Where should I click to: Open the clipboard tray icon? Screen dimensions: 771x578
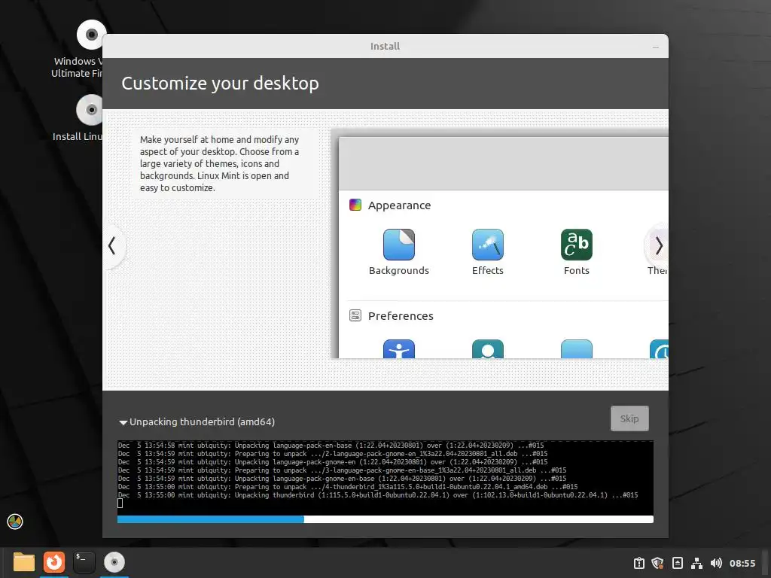pyautogui.click(x=638, y=563)
